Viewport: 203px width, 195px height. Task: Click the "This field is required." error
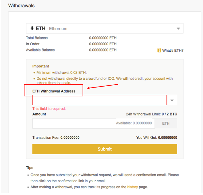point(49,109)
